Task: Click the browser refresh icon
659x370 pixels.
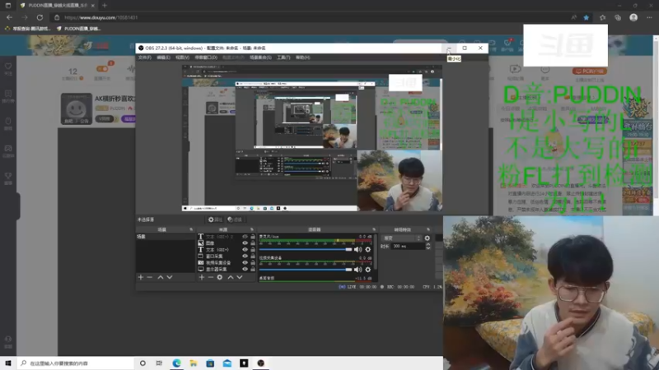Action: click(40, 17)
